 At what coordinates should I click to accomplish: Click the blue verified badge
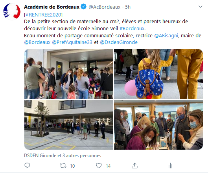84,7
